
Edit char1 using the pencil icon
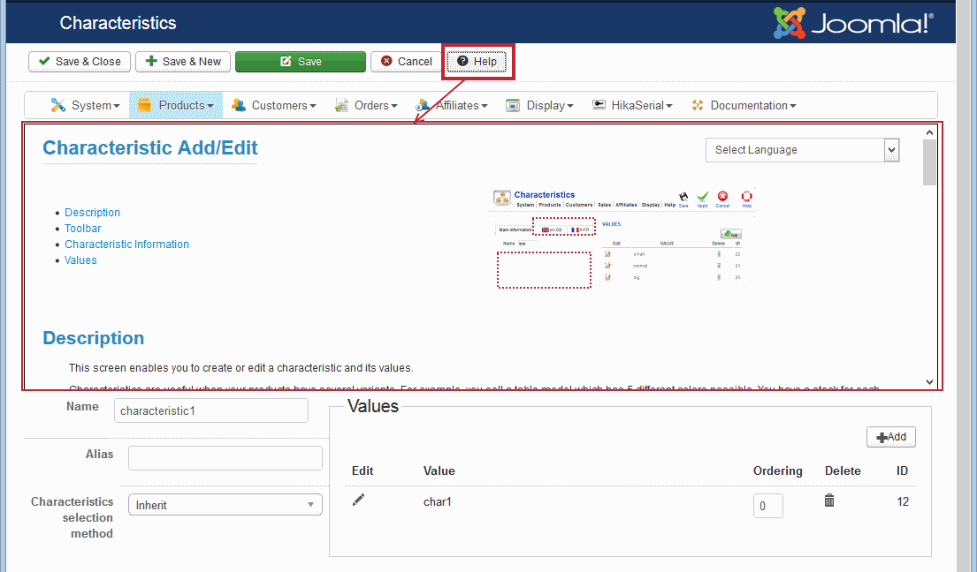358,500
